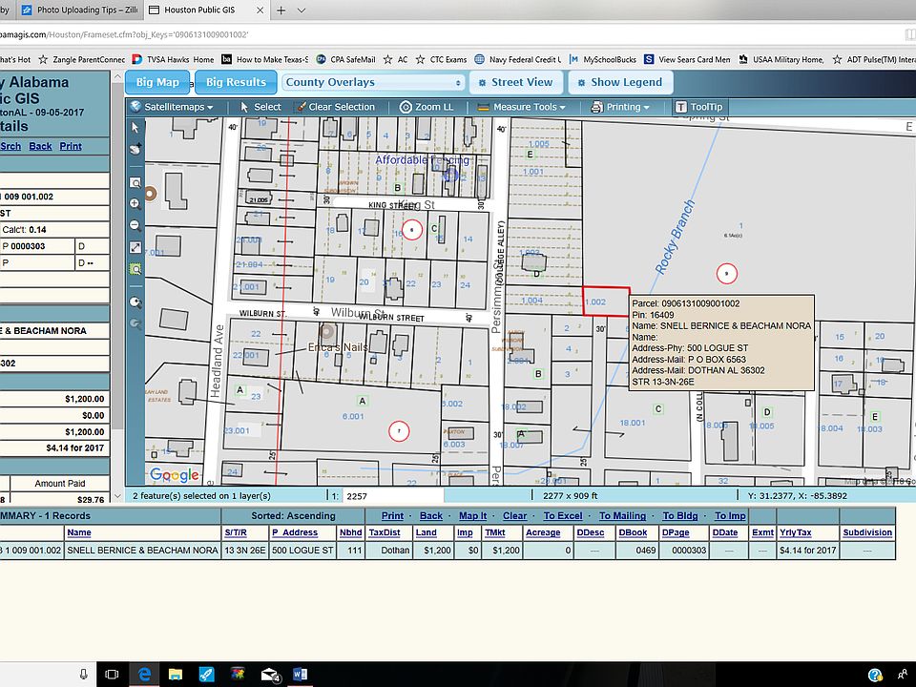Image resolution: width=916 pixels, height=687 pixels.
Task: Click the full extent arrows icon
Action: tap(135, 247)
